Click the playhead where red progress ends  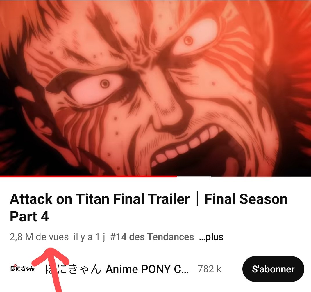[x=177, y=176]
